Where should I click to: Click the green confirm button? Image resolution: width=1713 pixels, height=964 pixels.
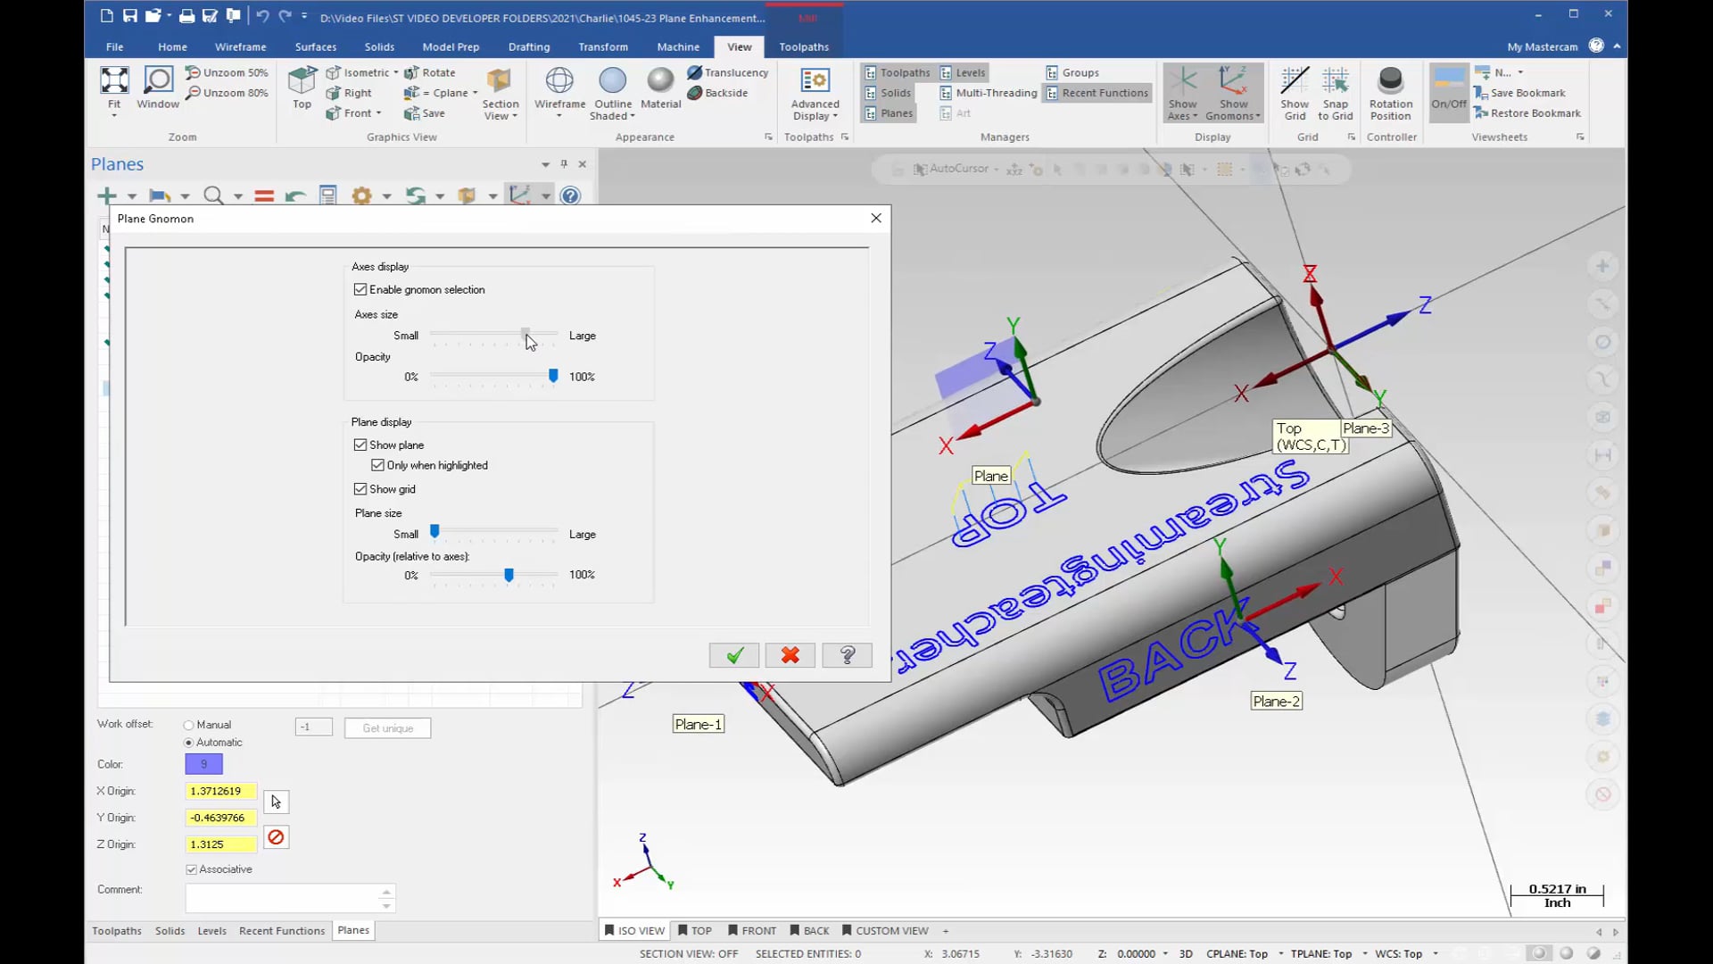point(734,654)
